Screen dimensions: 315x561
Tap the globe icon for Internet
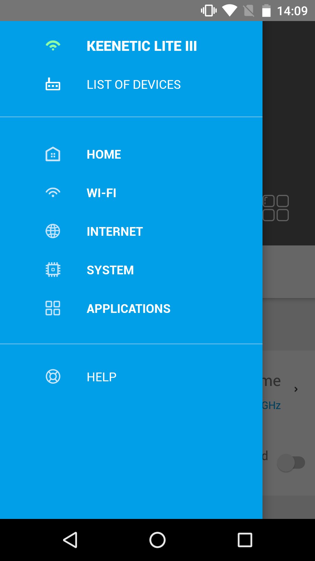click(x=53, y=231)
